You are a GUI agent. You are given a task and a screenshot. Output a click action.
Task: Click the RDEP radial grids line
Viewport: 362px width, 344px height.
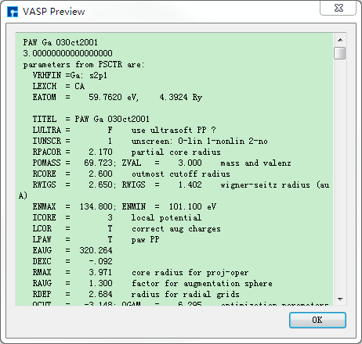tap(136, 294)
